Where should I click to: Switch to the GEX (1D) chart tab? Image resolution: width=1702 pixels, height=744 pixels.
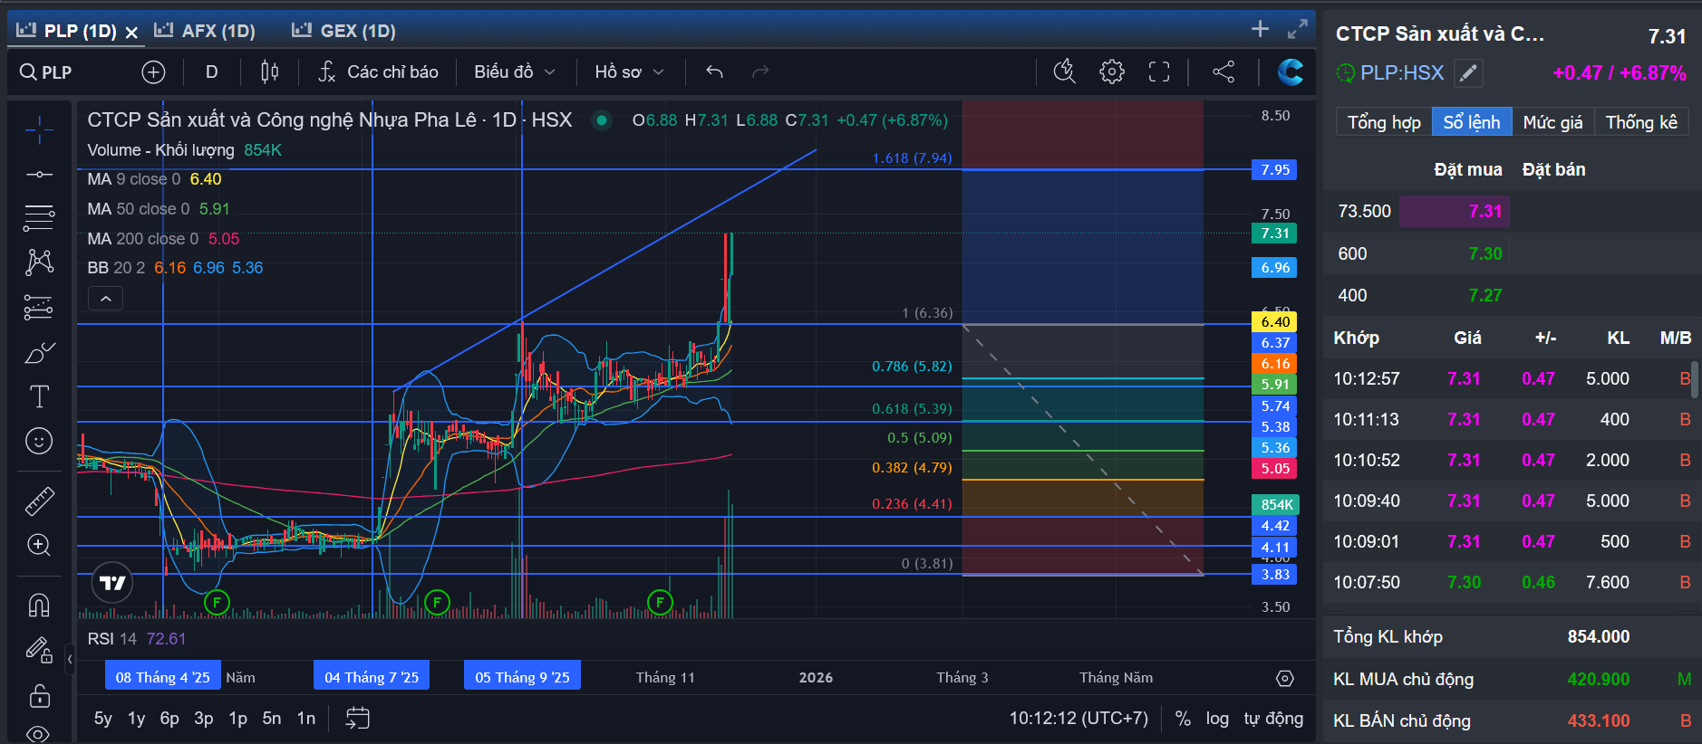tap(344, 31)
